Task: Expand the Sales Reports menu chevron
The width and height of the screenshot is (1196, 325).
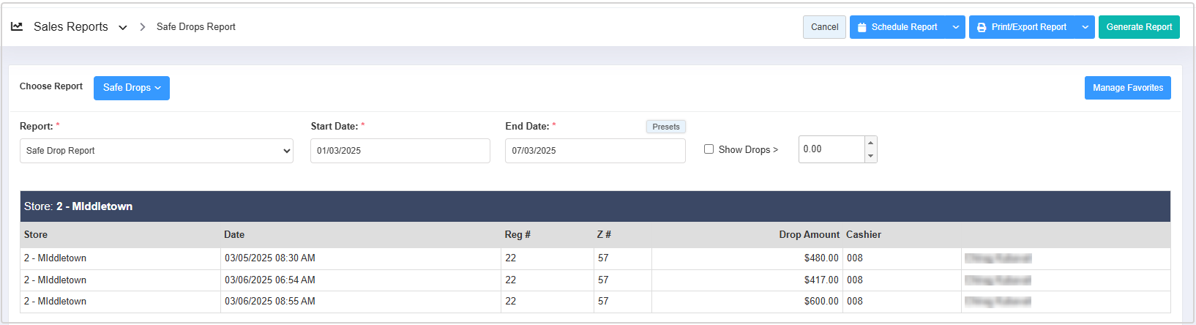Action: coord(123,28)
